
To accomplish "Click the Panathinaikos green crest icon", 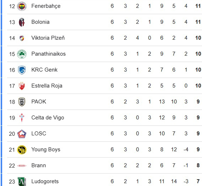I will [x=22, y=54].
